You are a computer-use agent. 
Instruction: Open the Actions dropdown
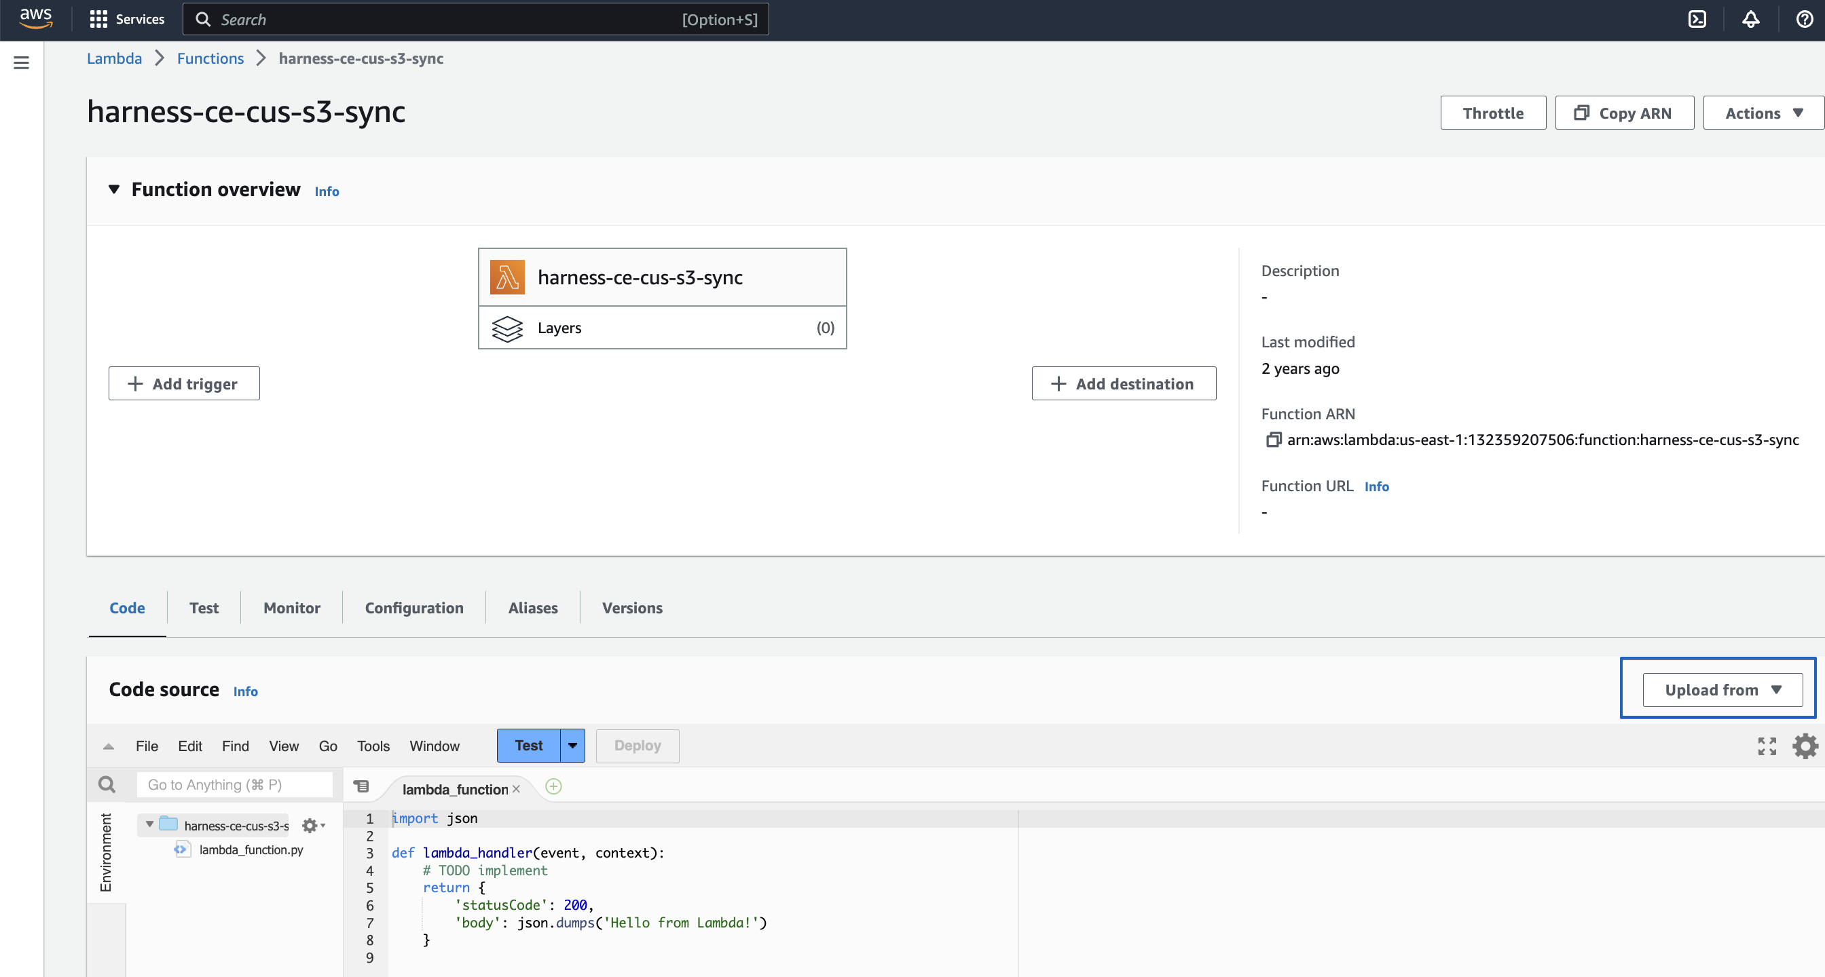click(1763, 113)
